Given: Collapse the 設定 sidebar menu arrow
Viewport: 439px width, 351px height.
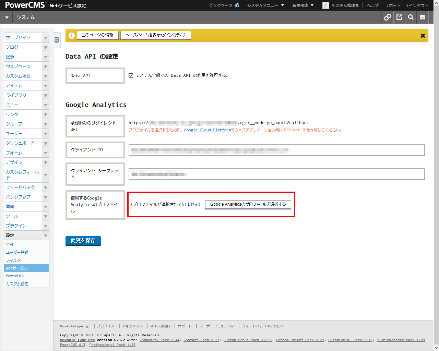Looking at the screenshot, I should pyautogui.click(x=45, y=235).
